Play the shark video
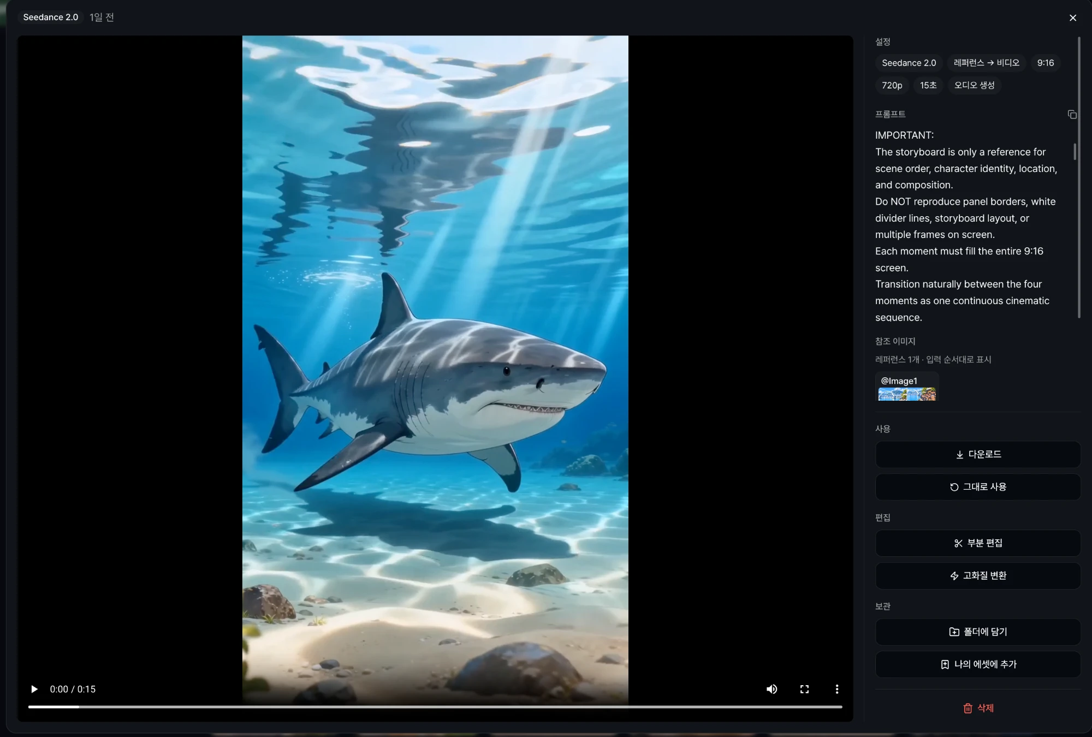Screen dimensions: 1092x737 [x=34, y=689]
